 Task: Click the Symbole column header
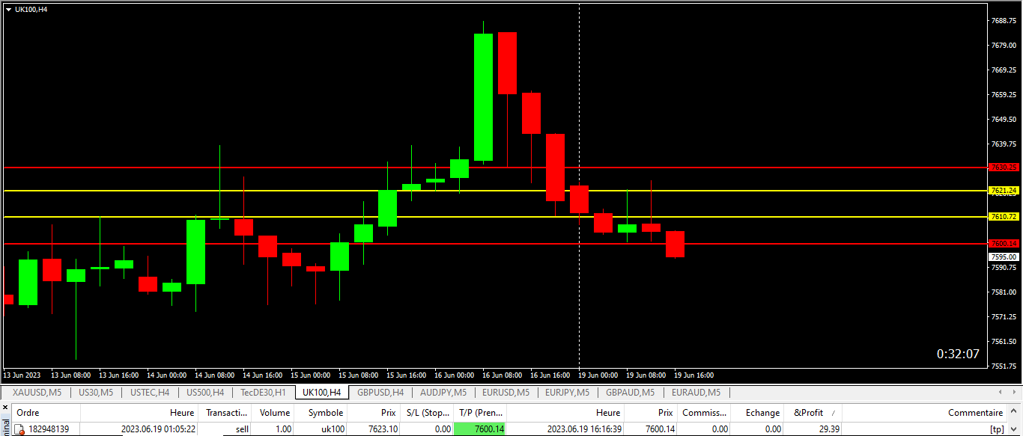pyautogui.click(x=325, y=413)
